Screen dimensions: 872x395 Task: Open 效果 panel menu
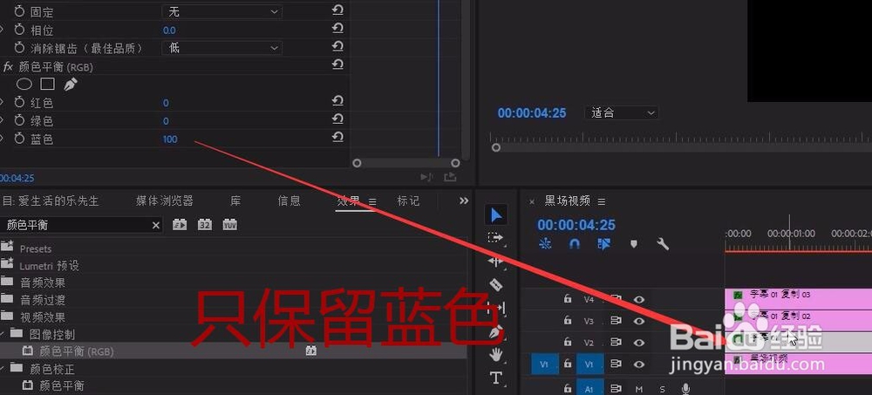pyautogui.click(x=372, y=201)
